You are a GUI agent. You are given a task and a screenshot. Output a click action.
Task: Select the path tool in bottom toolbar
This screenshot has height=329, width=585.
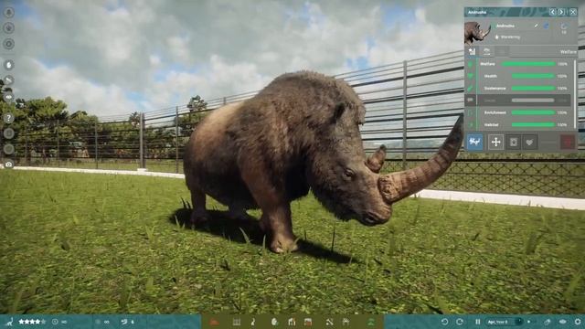point(253,322)
